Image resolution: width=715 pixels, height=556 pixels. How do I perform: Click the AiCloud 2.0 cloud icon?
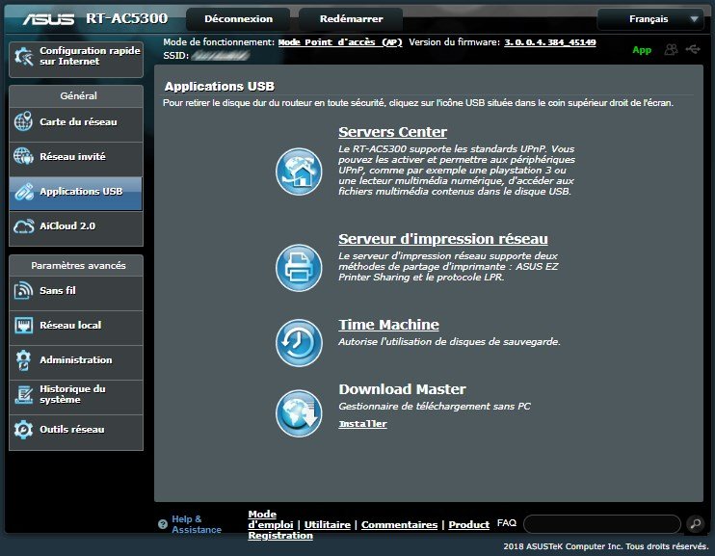[x=23, y=225]
